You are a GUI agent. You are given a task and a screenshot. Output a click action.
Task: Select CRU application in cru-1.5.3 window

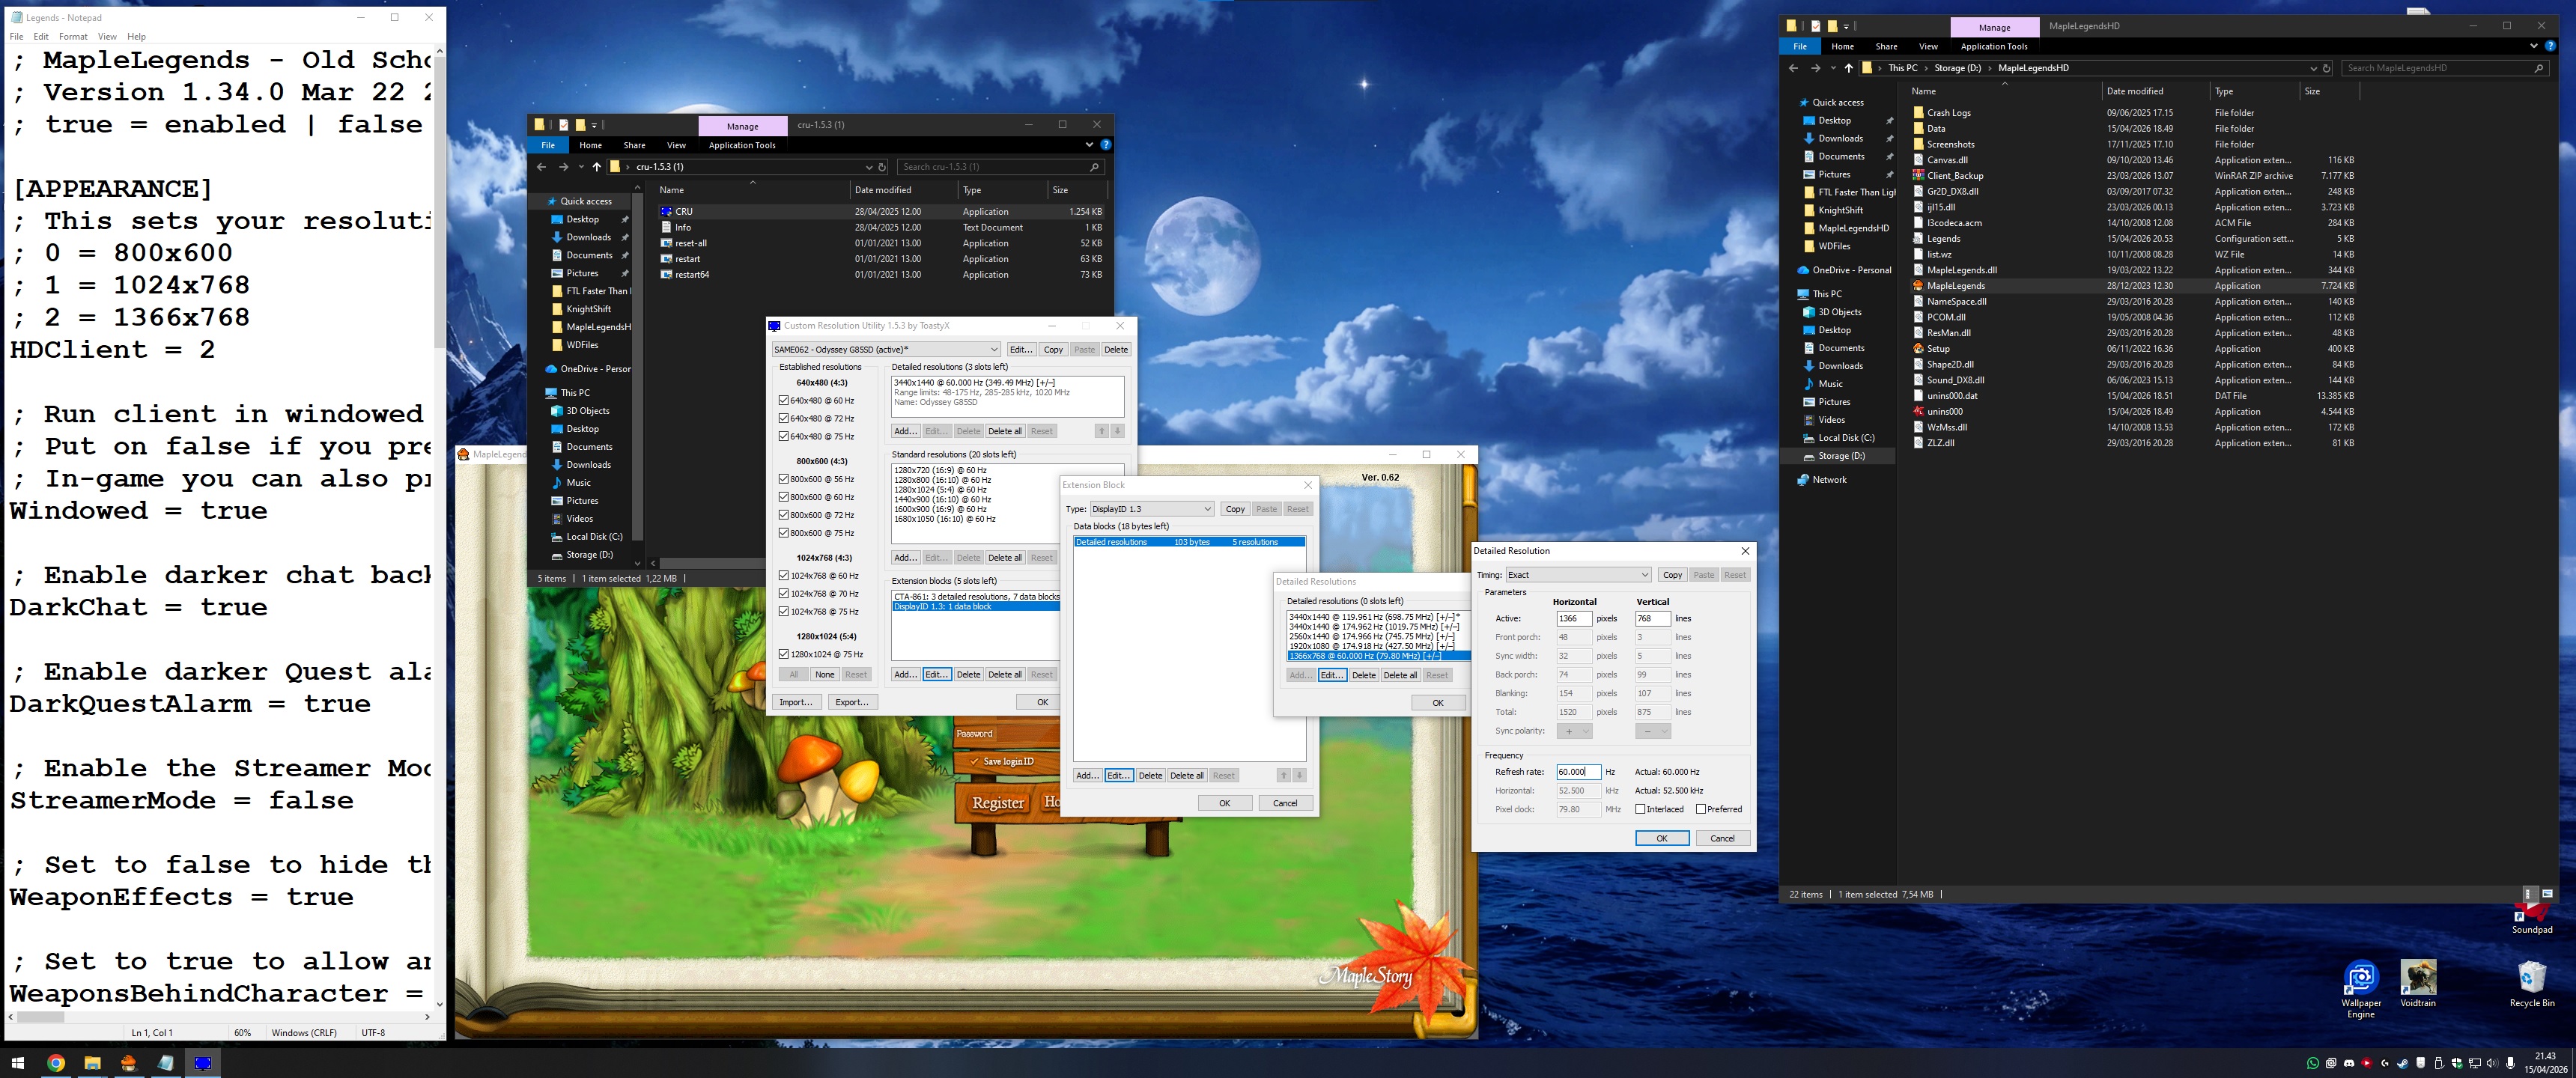pyautogui.click(x=882, y=211)
